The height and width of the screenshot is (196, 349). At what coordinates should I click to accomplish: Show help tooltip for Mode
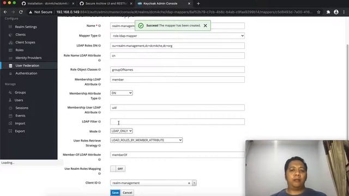[x=99, y=131]
